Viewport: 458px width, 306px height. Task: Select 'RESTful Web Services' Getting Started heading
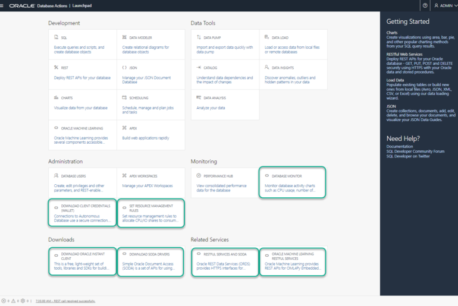point(404,54)
